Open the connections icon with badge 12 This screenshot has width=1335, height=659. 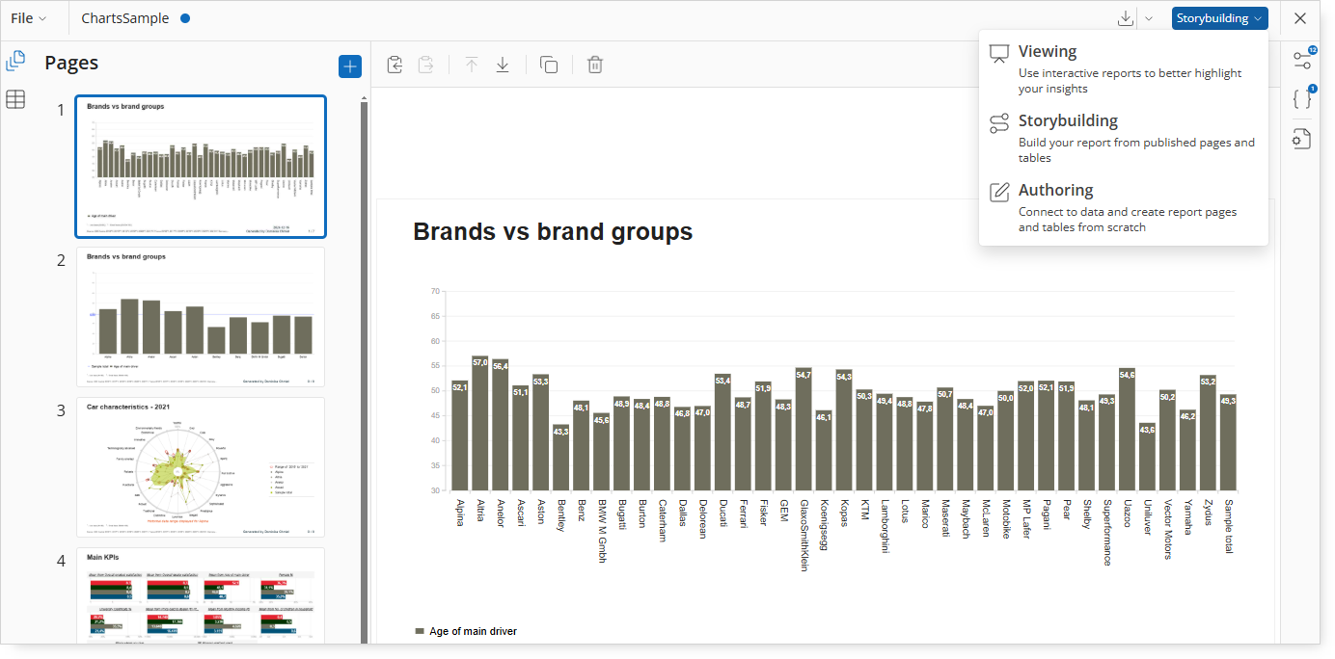click(1302, 59)
